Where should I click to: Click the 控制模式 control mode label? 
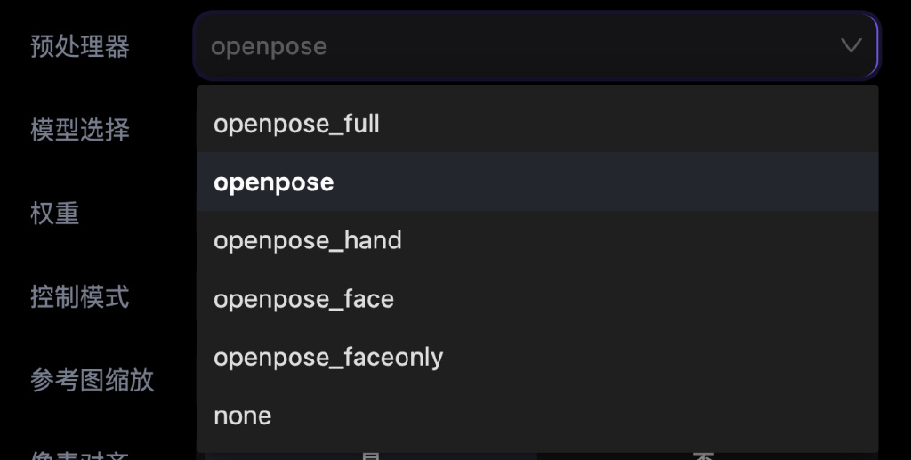(80, 297)
